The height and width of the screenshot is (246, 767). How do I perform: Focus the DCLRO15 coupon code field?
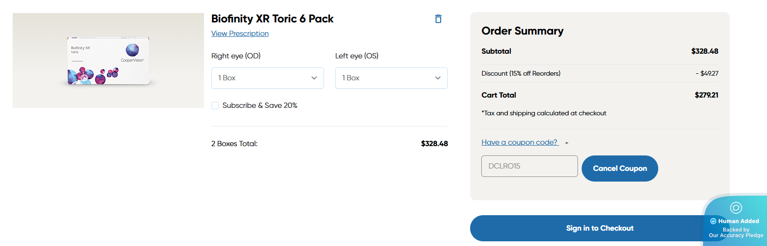pyautogui.click(x=529, y=166)
